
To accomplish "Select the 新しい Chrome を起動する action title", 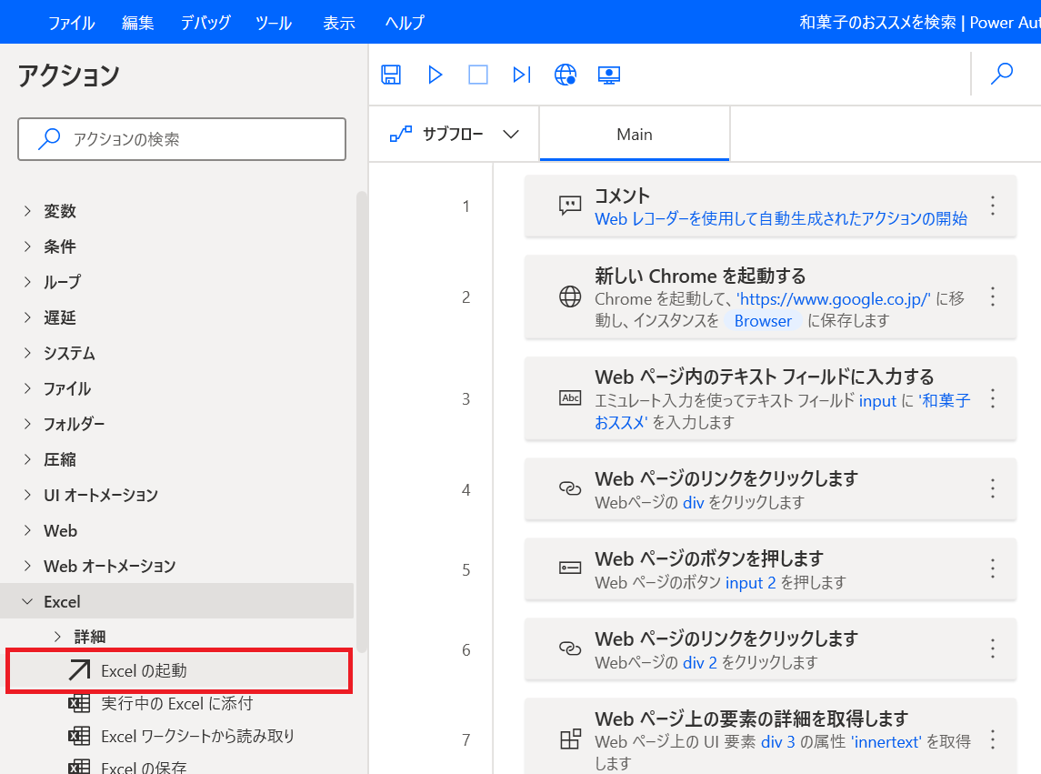I will pyautogui.click(x=700, y=276).
